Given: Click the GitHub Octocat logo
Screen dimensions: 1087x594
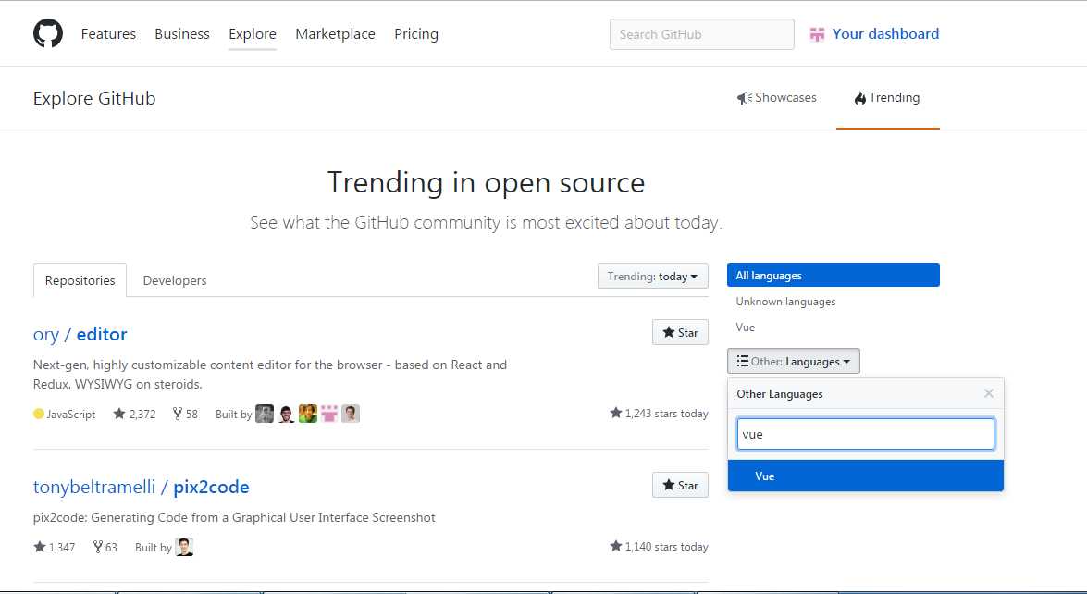Looking at the screenshot, I should [x=48, y=33].
